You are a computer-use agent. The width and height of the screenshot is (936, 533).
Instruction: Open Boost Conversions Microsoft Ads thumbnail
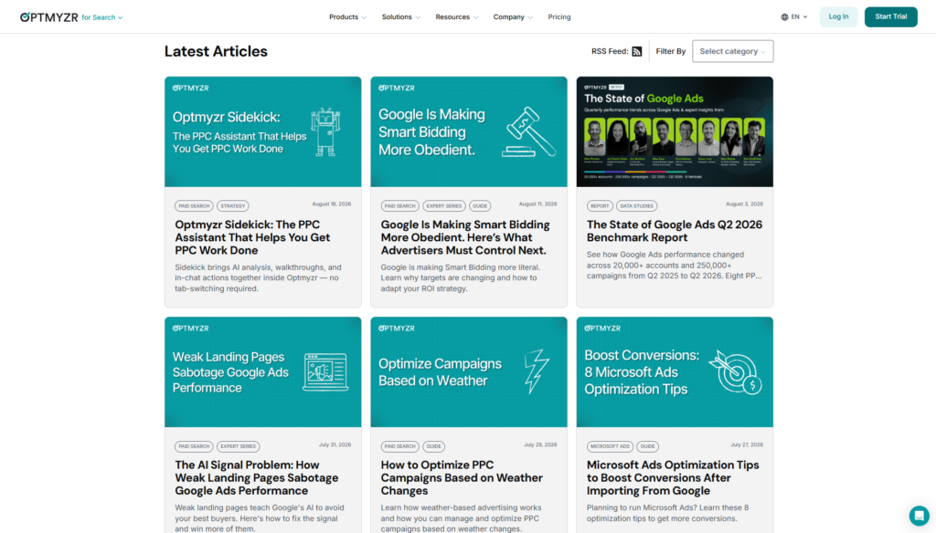tap(675, 372)
